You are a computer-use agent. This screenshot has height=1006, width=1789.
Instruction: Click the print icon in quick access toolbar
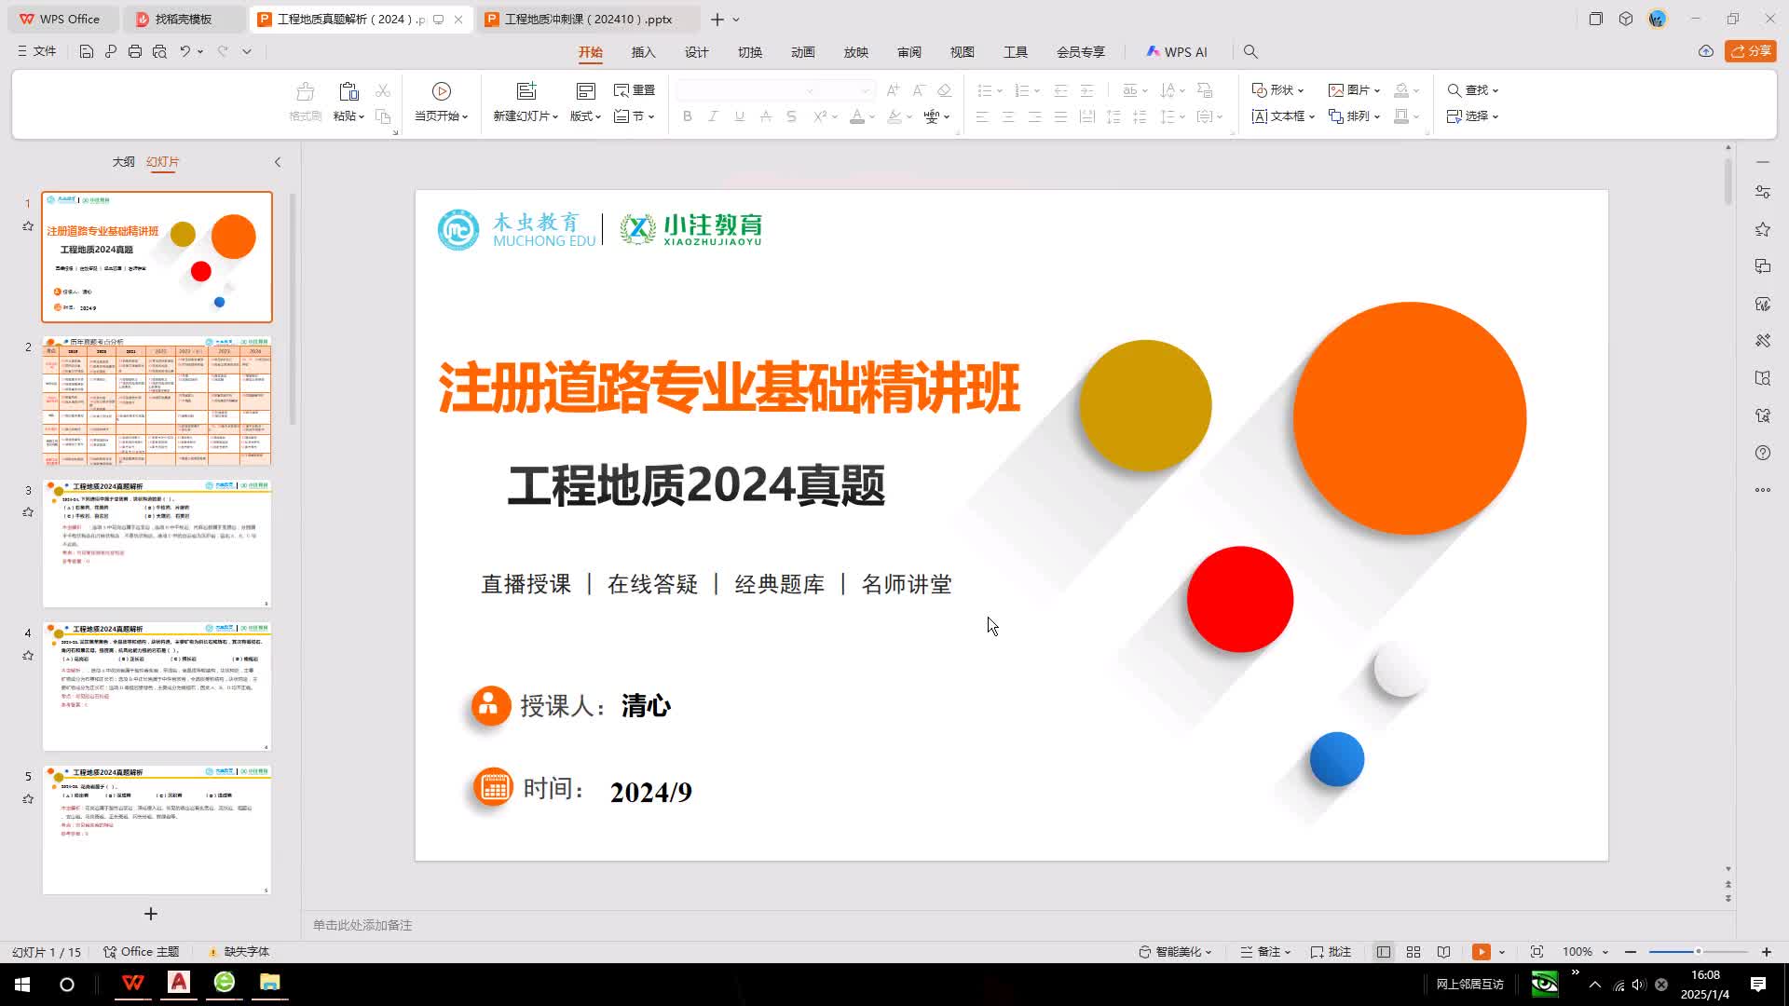click(x=135, y=52)
